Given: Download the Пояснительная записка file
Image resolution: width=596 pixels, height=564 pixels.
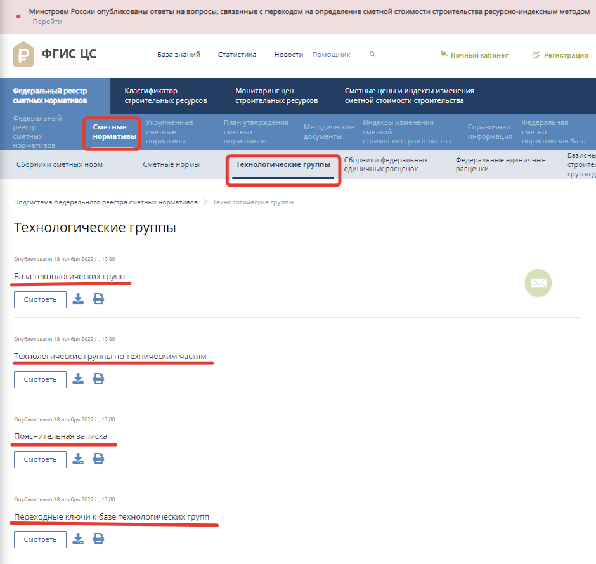Looking at the screenshot, I should 78,459.
